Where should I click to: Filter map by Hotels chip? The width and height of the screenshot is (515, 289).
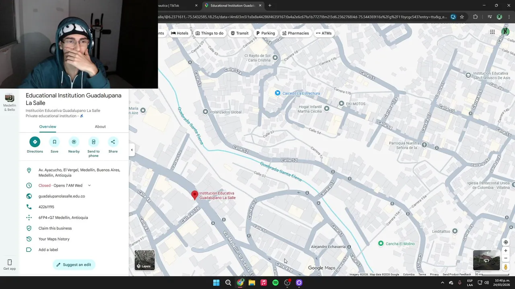pyautogui.click(x=179, y=33)
